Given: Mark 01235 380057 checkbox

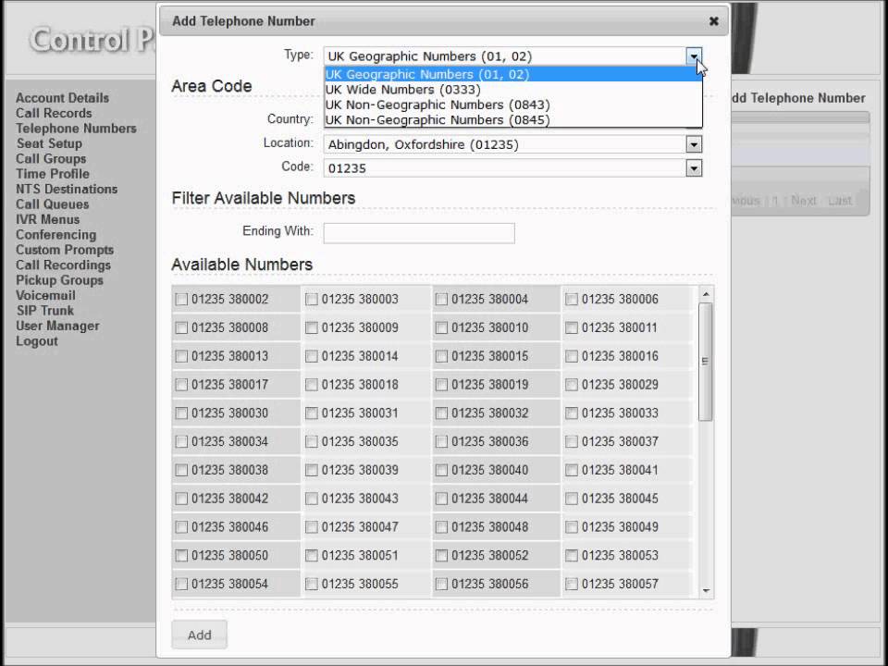Looking at the screenshot, I should (572, 584).
